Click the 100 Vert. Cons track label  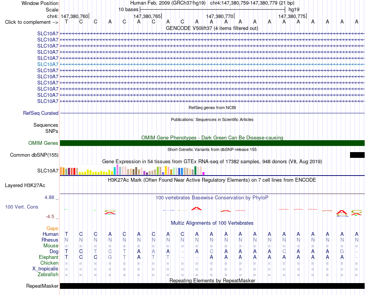pos(22,207)
